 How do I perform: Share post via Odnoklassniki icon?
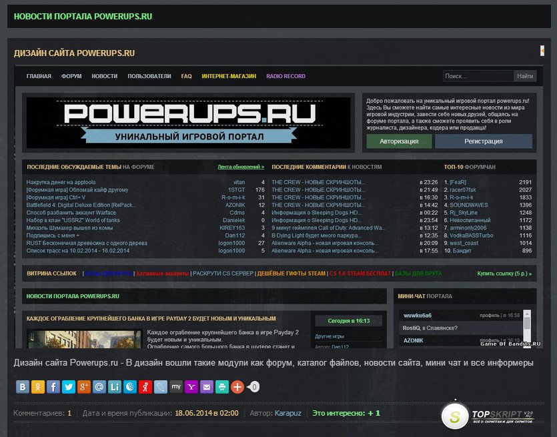(x=38, y=386)
